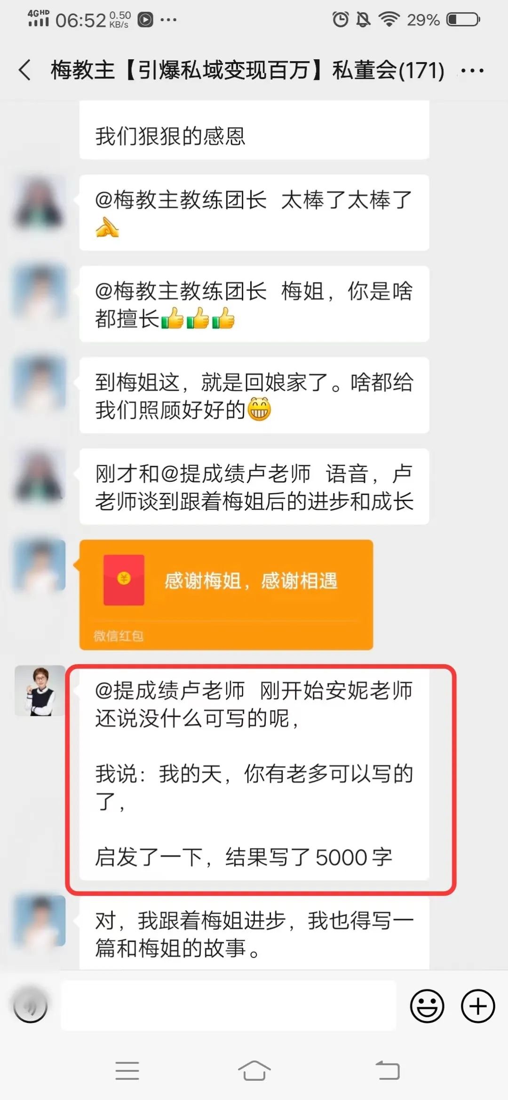Tap the blurred avatar beside red packet
Screen dimensions: 508x1100
click(40, 565)
